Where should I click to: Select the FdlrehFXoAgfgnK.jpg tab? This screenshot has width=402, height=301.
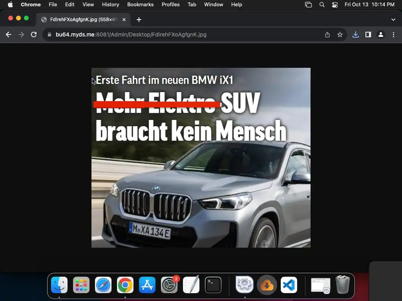83,20
